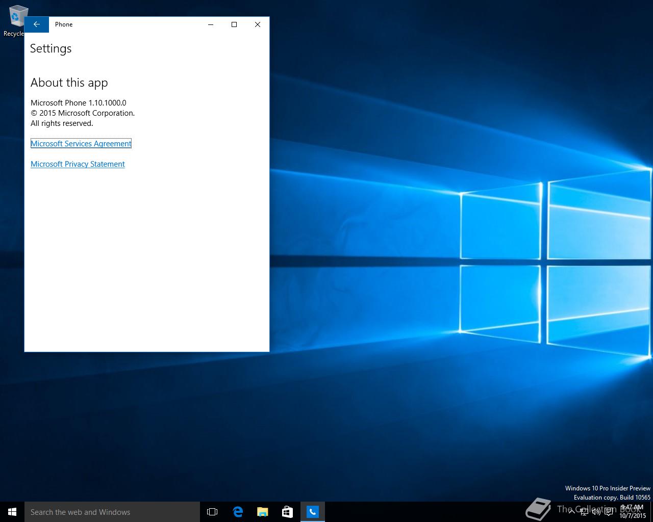Maximize the Phone window
This screenshot has height=522, width=653.
click(234, 24)
